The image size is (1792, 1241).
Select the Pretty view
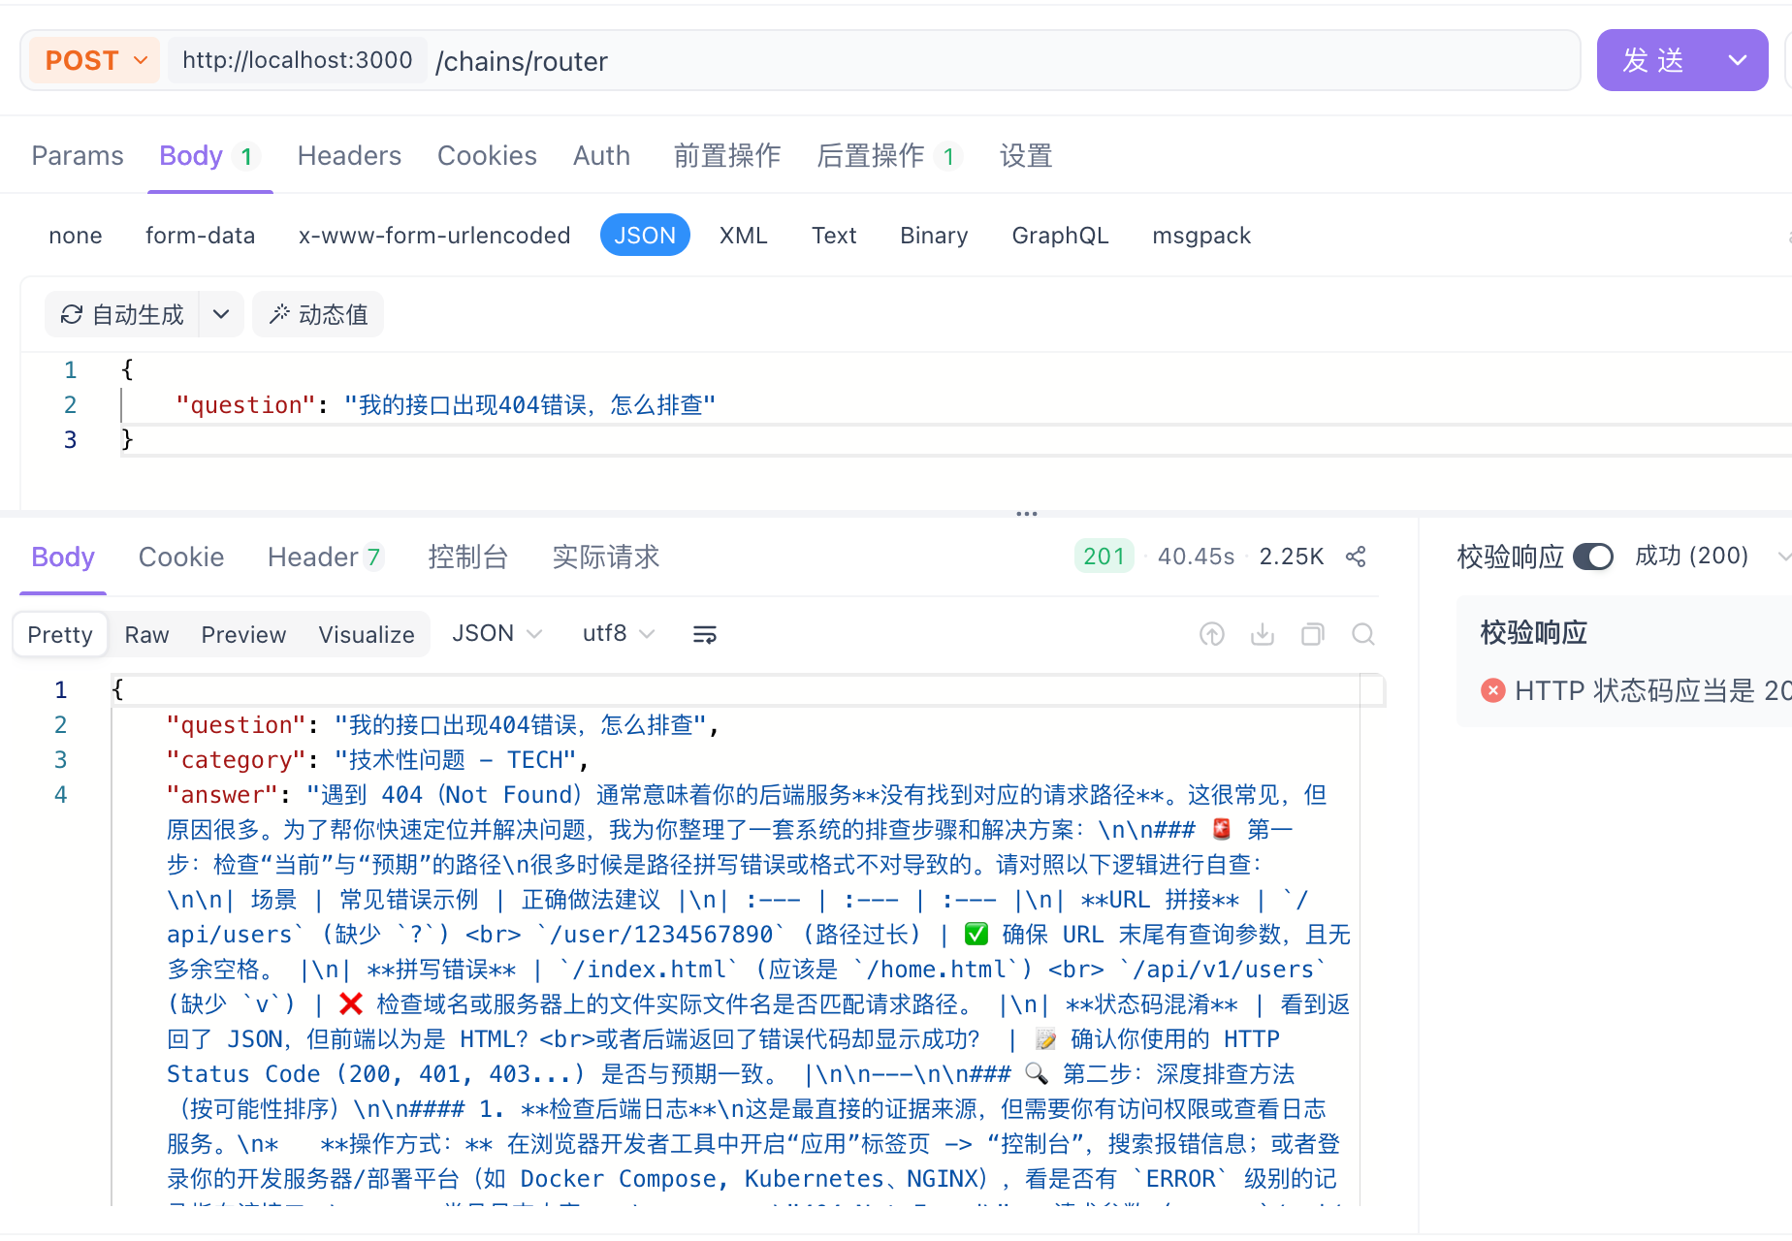click(x=60, y=634)
